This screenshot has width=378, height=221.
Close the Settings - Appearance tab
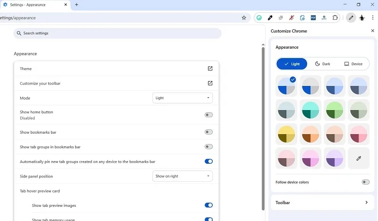tap(66, 5)
